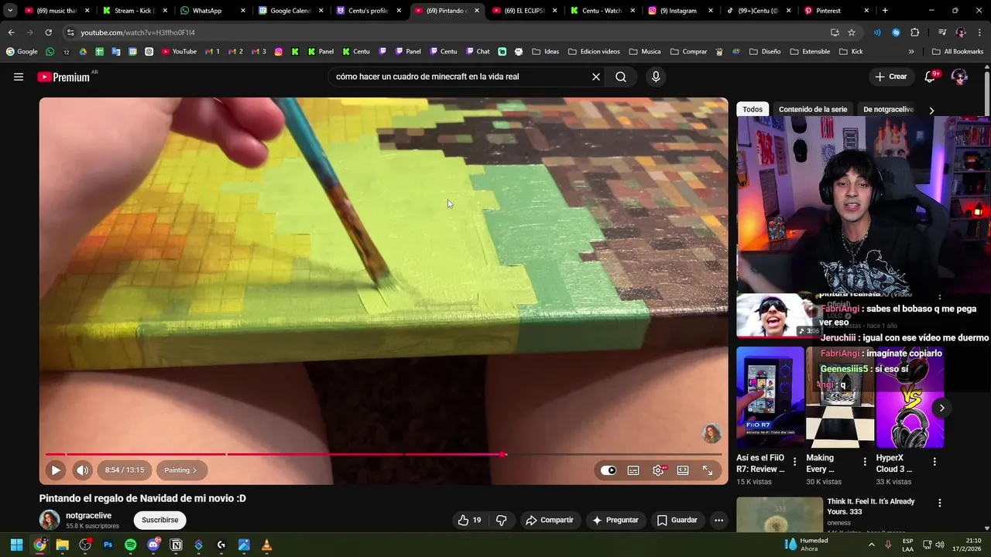Open player settings gear

tap(658, 470)
